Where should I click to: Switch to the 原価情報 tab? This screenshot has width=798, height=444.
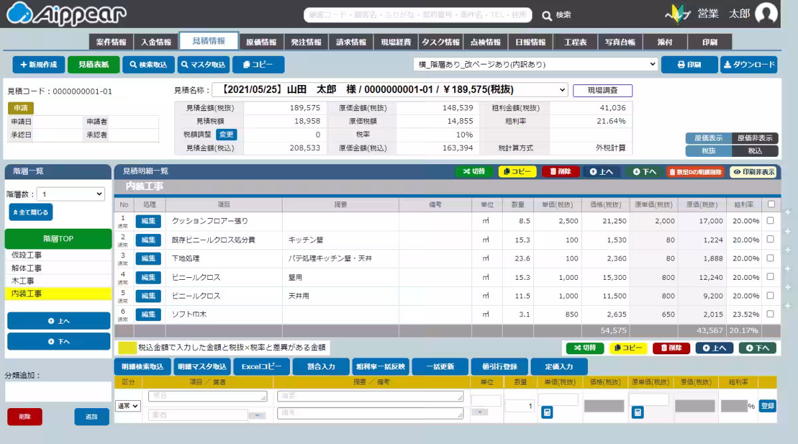[261, 42]
